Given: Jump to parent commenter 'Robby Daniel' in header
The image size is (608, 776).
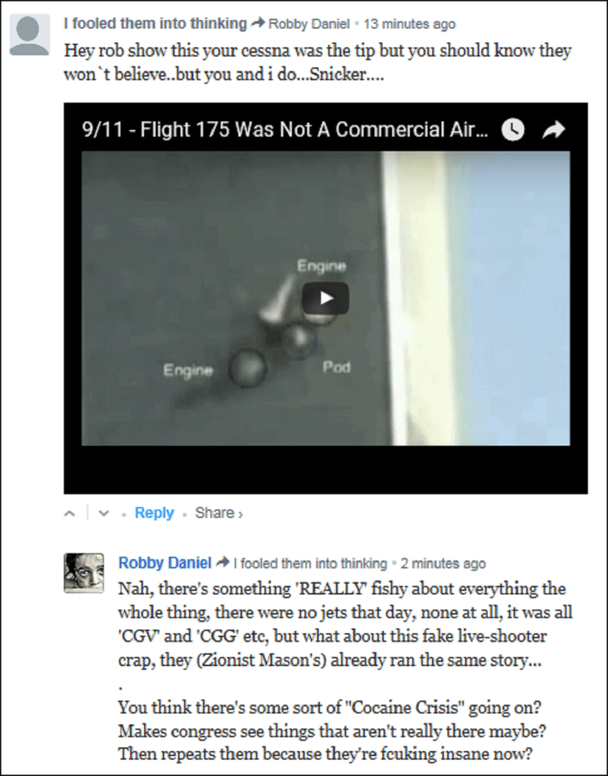Looking at the screenshot, I should 309,24.
